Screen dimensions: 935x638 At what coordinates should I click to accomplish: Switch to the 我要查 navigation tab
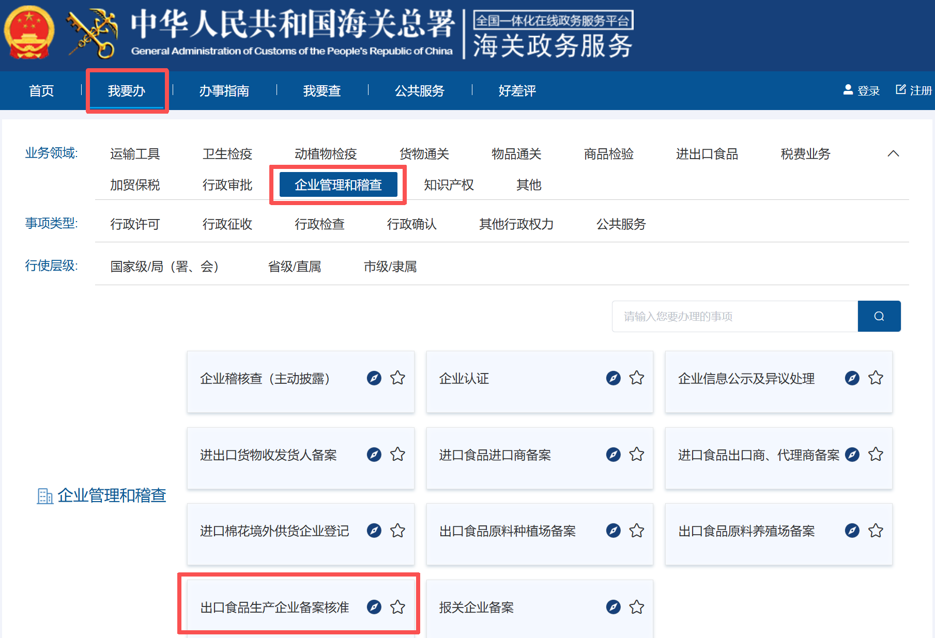[321, 91]
